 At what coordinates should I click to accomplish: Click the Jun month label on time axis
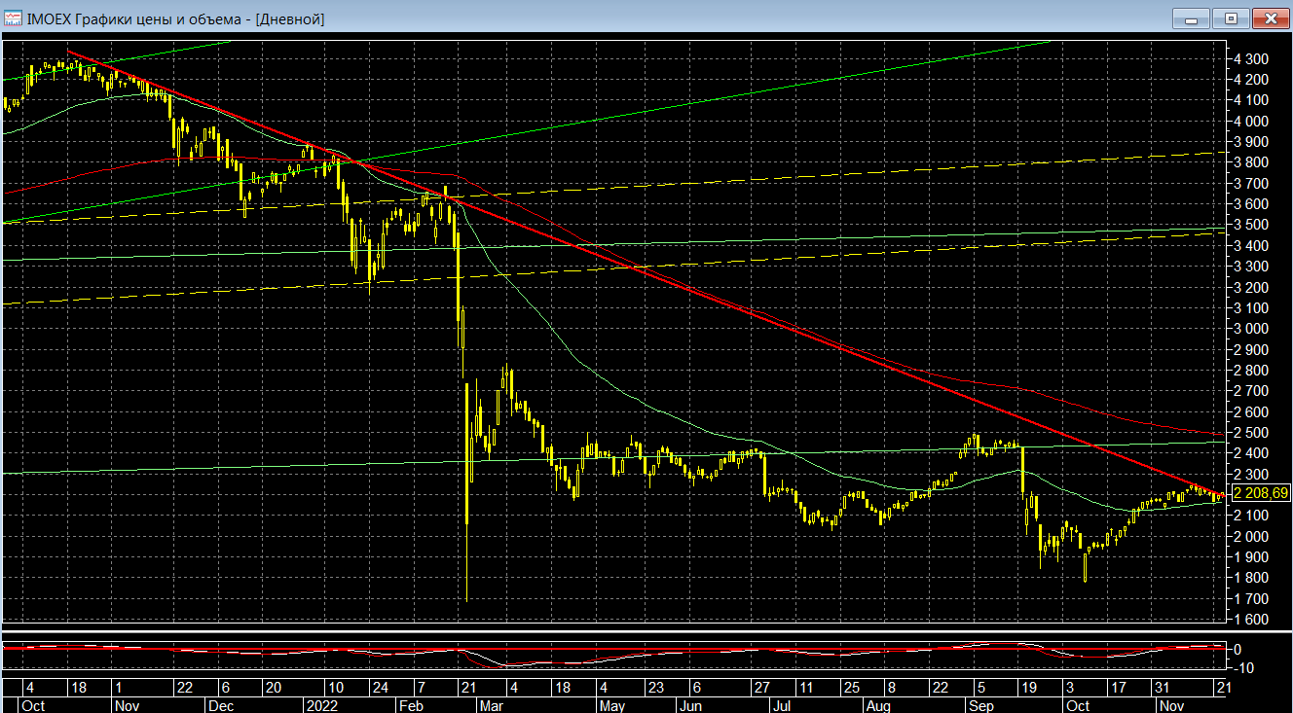point(690,705)
